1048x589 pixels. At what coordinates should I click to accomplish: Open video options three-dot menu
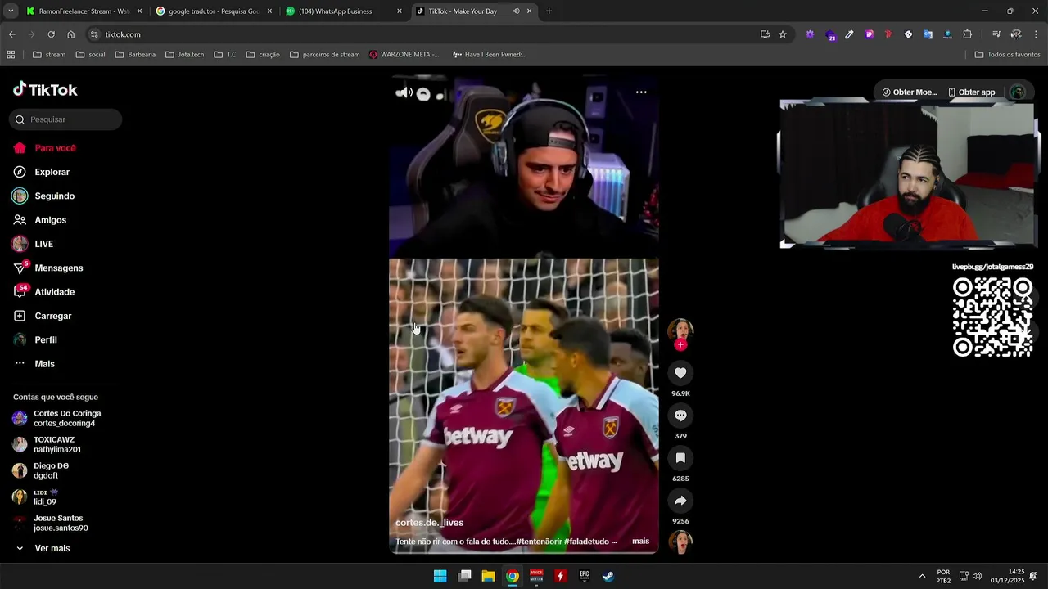click(641, 92)
